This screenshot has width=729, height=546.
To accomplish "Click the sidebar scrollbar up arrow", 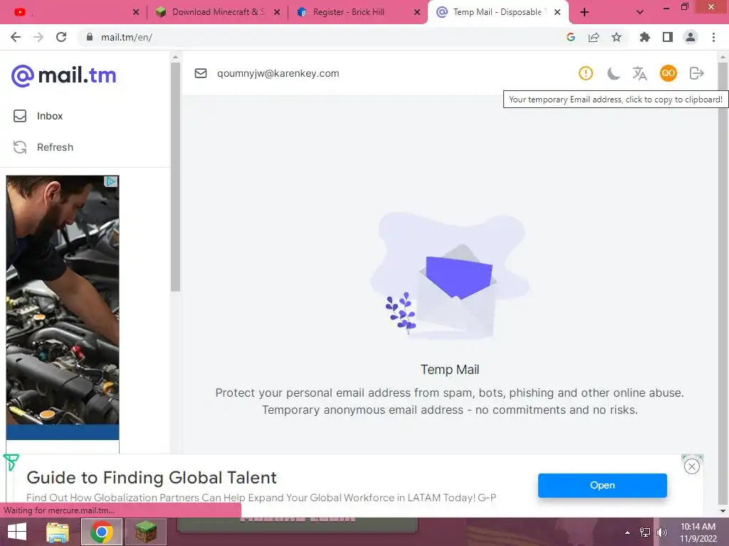I will click(175, 57).
